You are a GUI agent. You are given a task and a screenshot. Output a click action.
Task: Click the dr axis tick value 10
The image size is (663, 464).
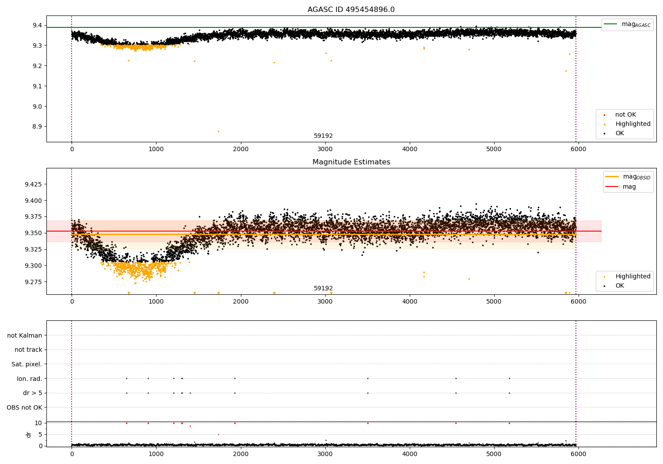click(x=38, y=423)
